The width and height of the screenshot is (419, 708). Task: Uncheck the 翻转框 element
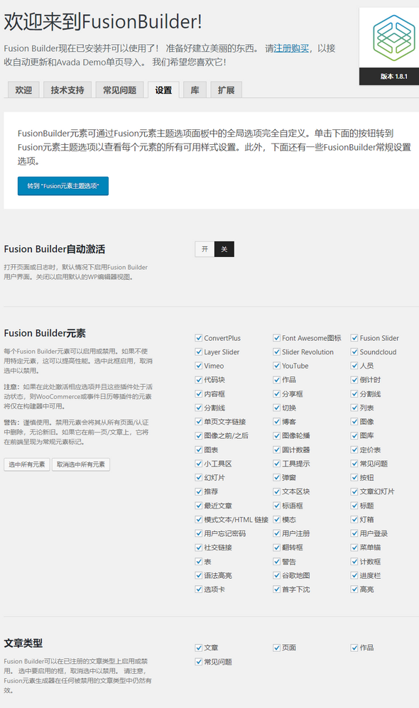coord(277,548)
